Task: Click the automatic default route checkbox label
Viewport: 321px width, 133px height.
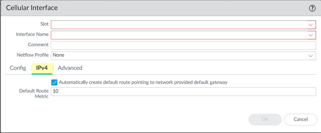Action: [143, 82]
